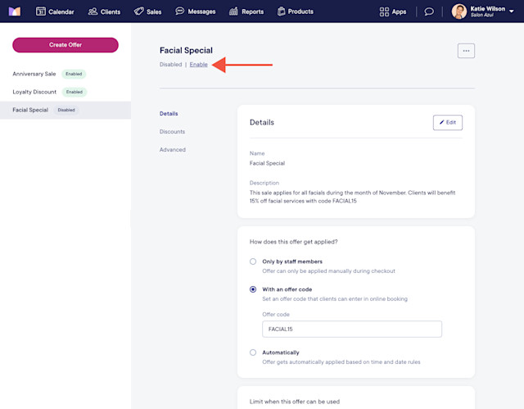Click Katie Wilson's profile avatar

tap(459, 11)
